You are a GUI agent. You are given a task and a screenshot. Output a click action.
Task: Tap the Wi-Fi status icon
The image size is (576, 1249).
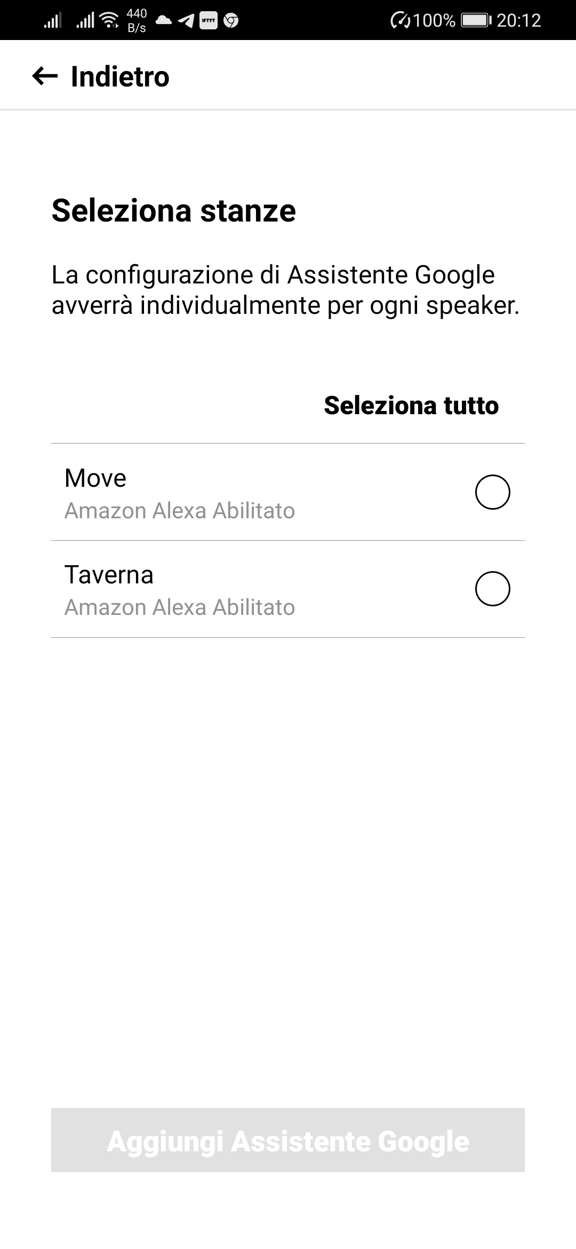(x=110, y=21)
